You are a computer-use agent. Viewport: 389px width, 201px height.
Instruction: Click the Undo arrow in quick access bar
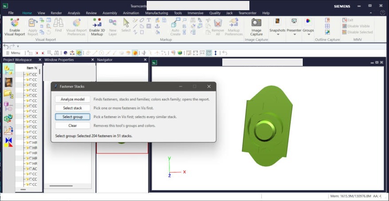6,46
